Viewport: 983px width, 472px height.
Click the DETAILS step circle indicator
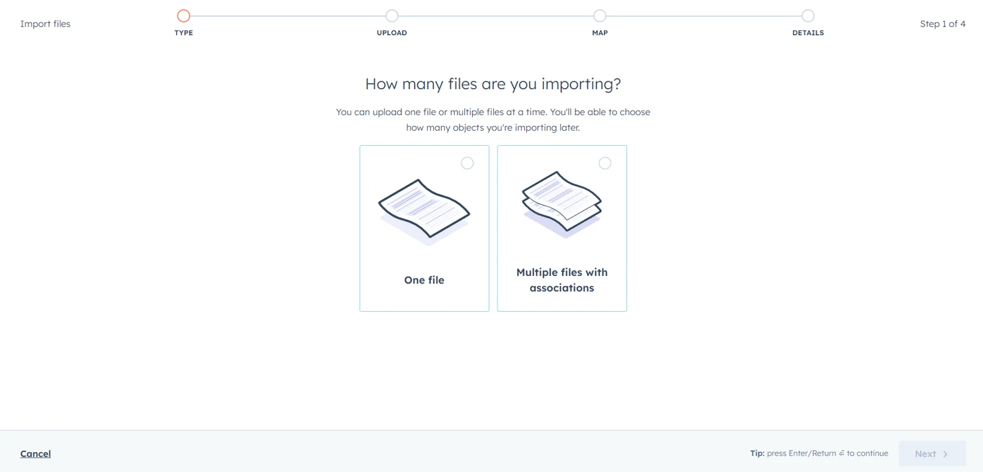click(x=808, y=16)
